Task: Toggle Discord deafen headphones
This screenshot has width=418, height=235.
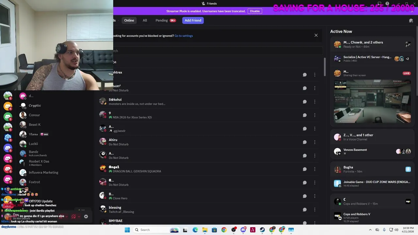Action: (x=73, y=216)
